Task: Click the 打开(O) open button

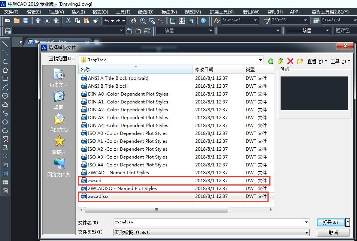Action: [330, 222]
